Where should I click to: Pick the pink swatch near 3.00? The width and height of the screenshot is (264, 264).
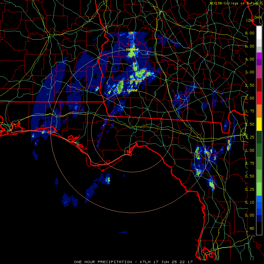pos(259,72)
